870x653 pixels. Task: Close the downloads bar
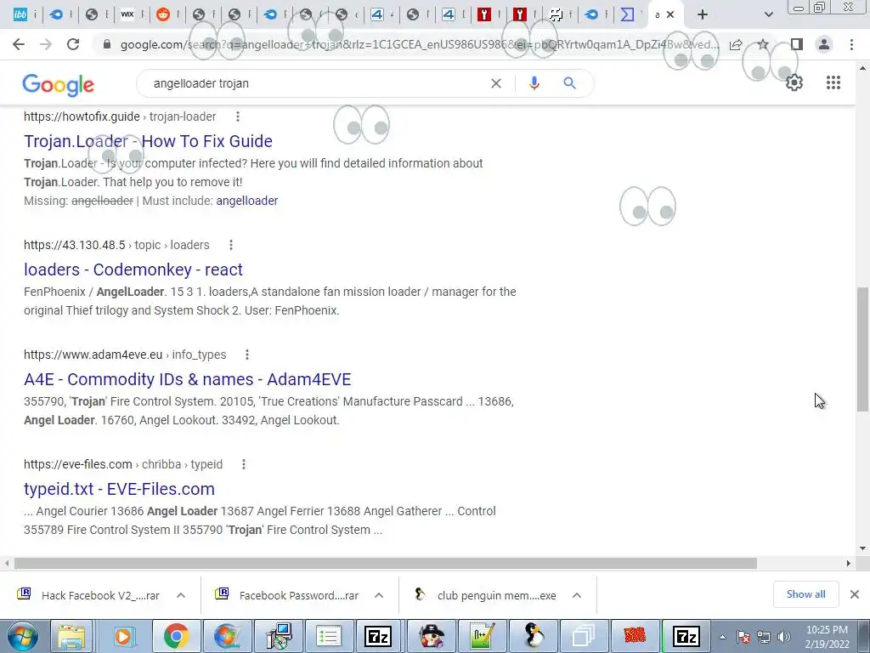[x=855, y=594]
